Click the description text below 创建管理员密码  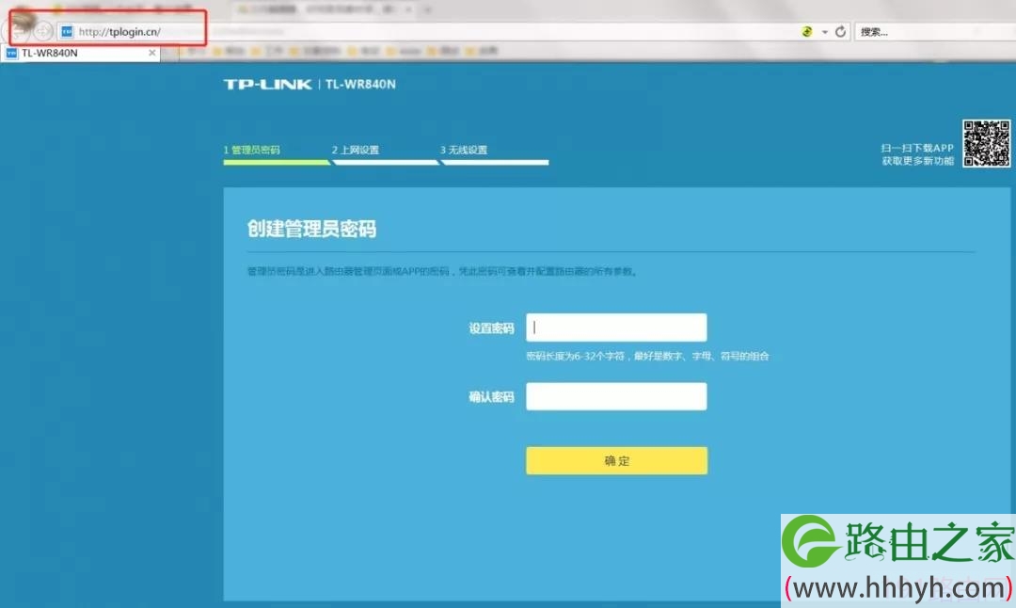click(442, 271)
